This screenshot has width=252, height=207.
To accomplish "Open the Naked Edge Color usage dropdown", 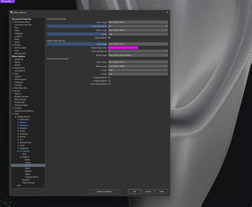I will [138, 44].
